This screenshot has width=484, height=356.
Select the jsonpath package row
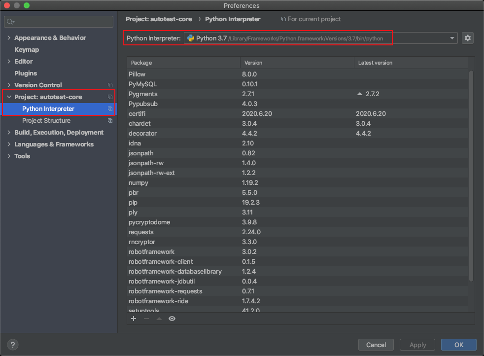(297, 153)
